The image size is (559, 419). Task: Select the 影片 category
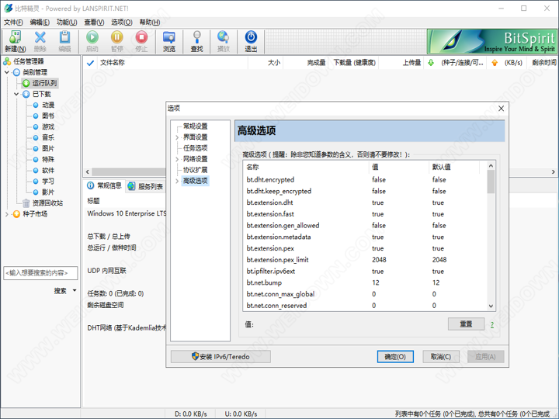click(48, 192)
